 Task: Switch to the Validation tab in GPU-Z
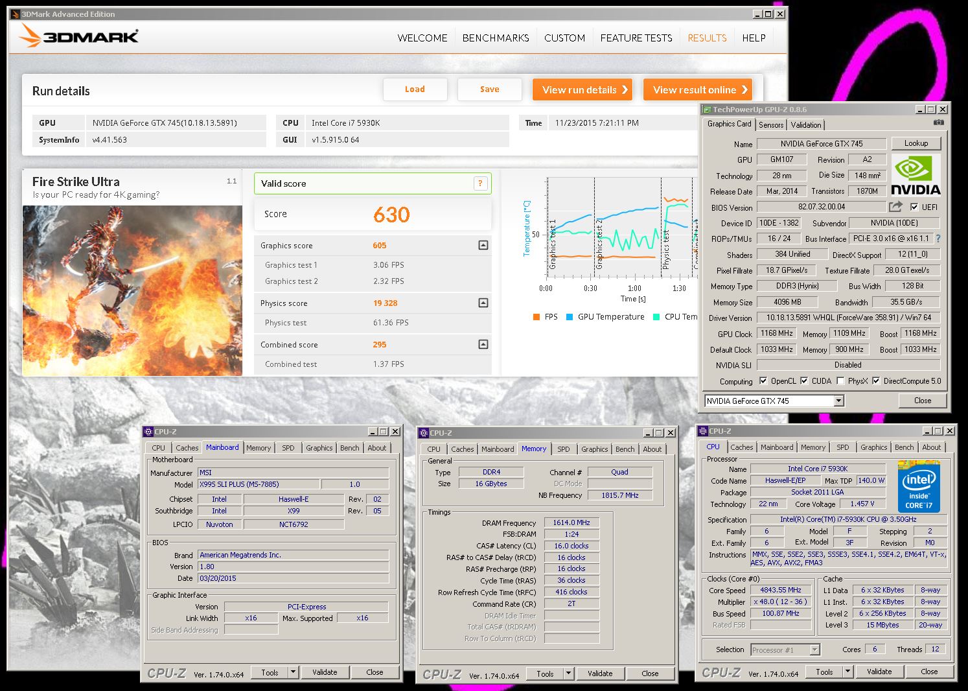click(x=806, y=125)
